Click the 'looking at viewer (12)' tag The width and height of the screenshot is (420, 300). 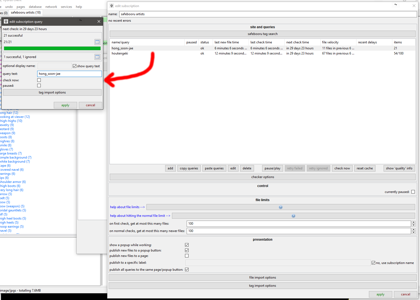click(x=15, y=117)
